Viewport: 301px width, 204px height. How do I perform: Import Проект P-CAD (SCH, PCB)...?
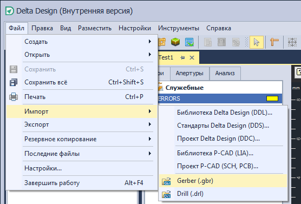point(223,166)
